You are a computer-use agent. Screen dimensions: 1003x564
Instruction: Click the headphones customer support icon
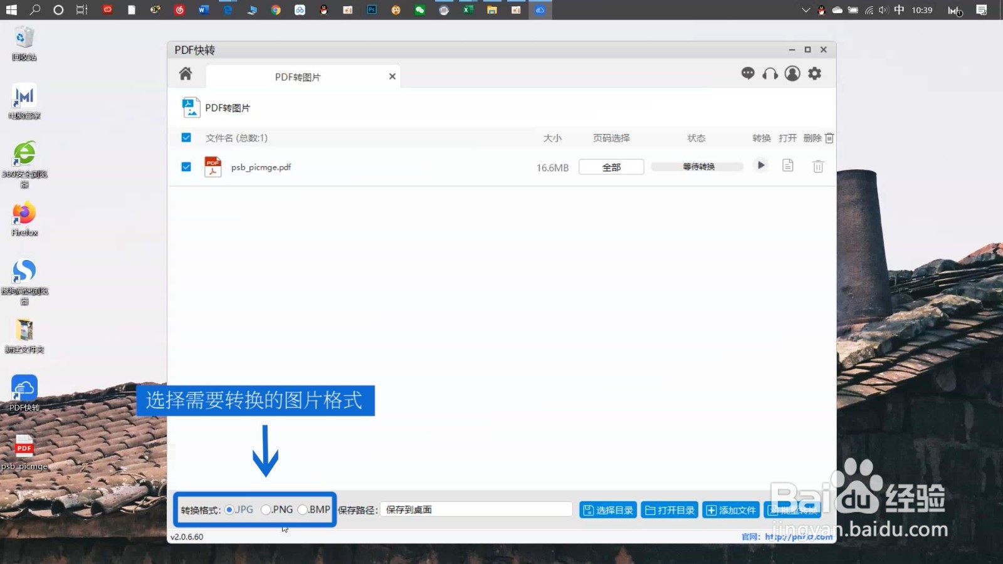click(770, 73)
